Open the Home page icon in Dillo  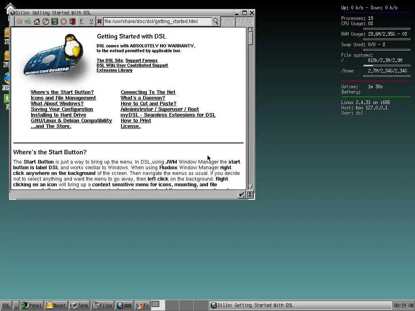37,21
